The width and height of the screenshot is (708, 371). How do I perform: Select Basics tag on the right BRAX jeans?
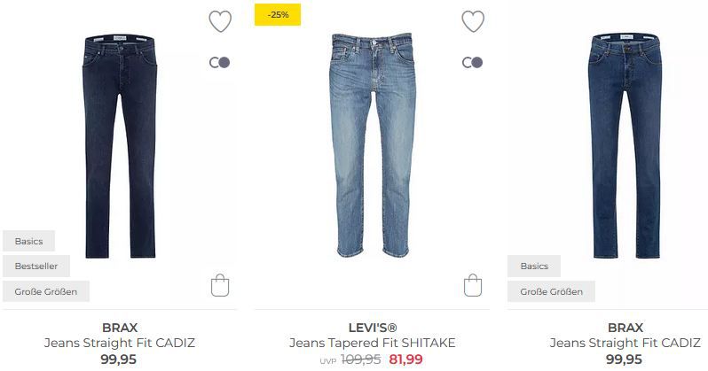534,266
